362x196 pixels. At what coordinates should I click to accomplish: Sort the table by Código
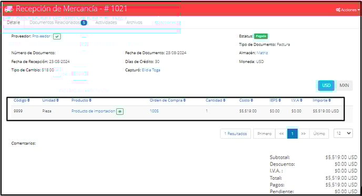tap(22, 100)
